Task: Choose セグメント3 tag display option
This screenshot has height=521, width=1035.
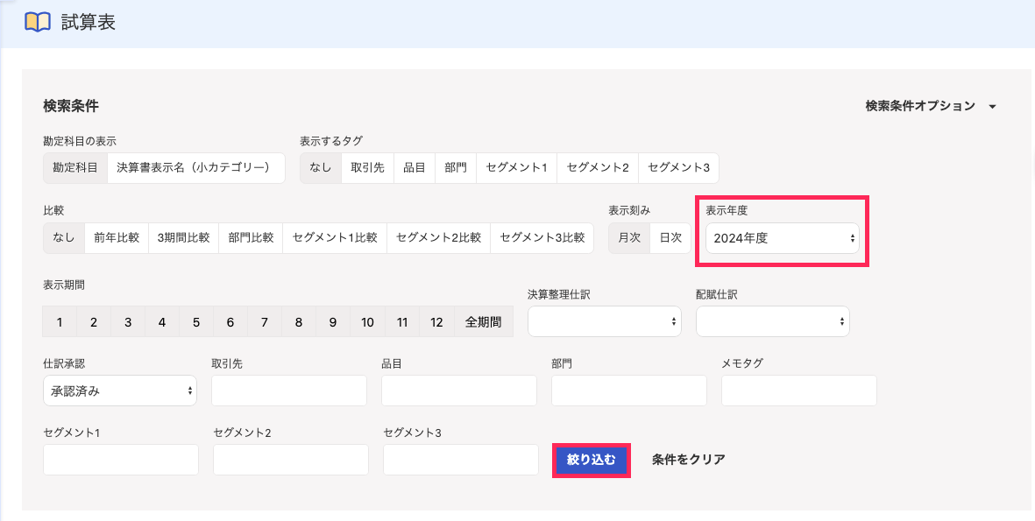Action: pyautogui.click(x=678, y=168)
